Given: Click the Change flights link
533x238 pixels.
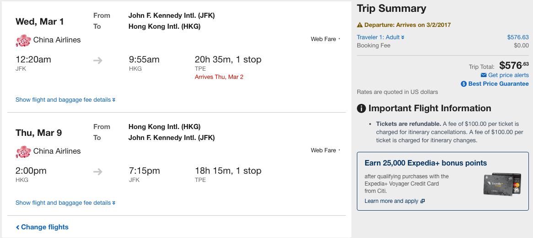Looking at the screenshot, I should 42,227.
